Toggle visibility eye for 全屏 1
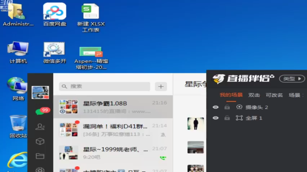This screenshot has width=307, height=172. [x=216, y=118]
